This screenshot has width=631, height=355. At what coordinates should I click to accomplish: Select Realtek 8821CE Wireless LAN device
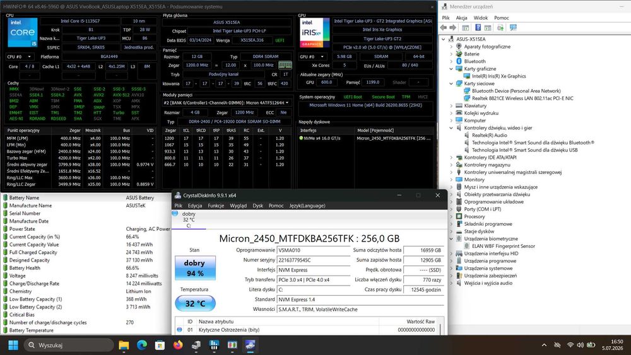[522, 98]
